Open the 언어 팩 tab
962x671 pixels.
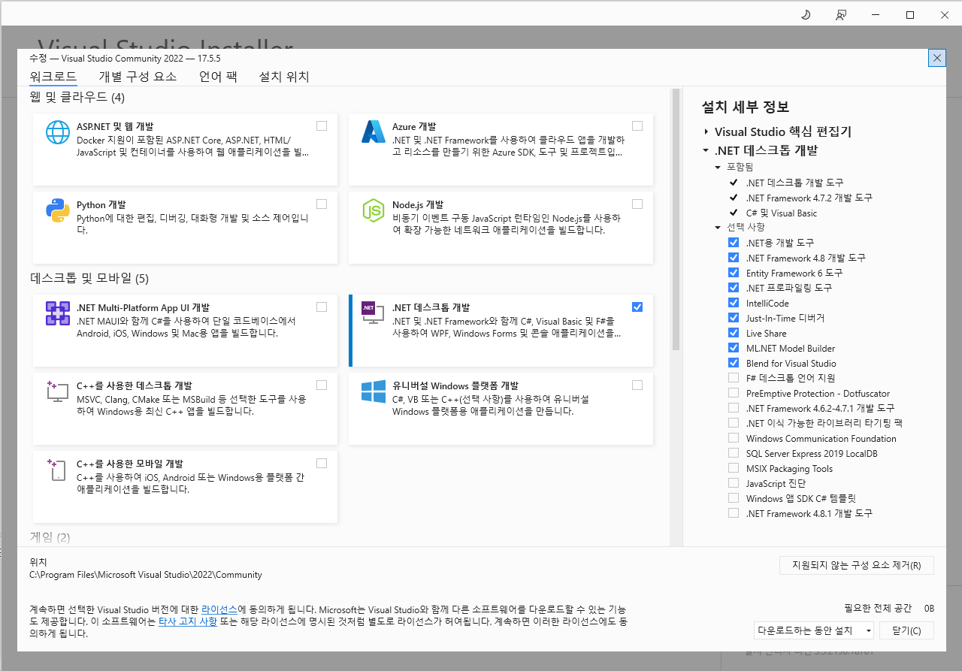(x=216, y=76)
